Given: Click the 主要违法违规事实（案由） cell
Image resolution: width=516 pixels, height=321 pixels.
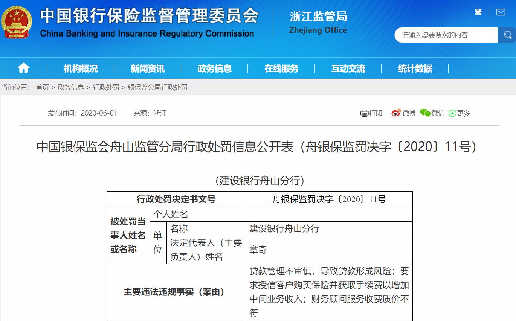Looking at the screenshot, I should [176, 292].
